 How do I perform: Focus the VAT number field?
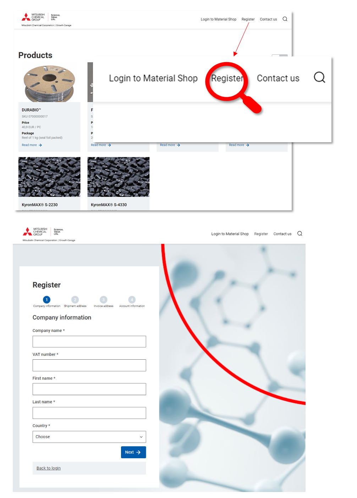(x=89, y=365)
